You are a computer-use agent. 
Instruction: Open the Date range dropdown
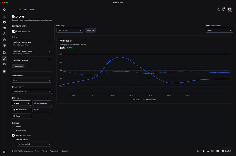click(70, 30)
